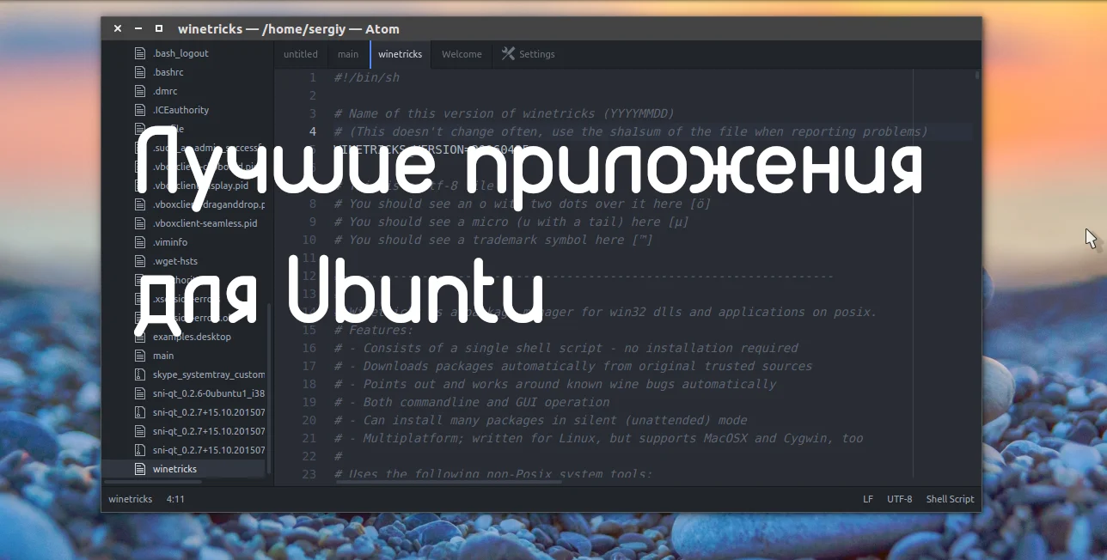Screen dimensions: 1107x560
Task: Click the 4:11 cursor position indicator
Action: point(175,499)
